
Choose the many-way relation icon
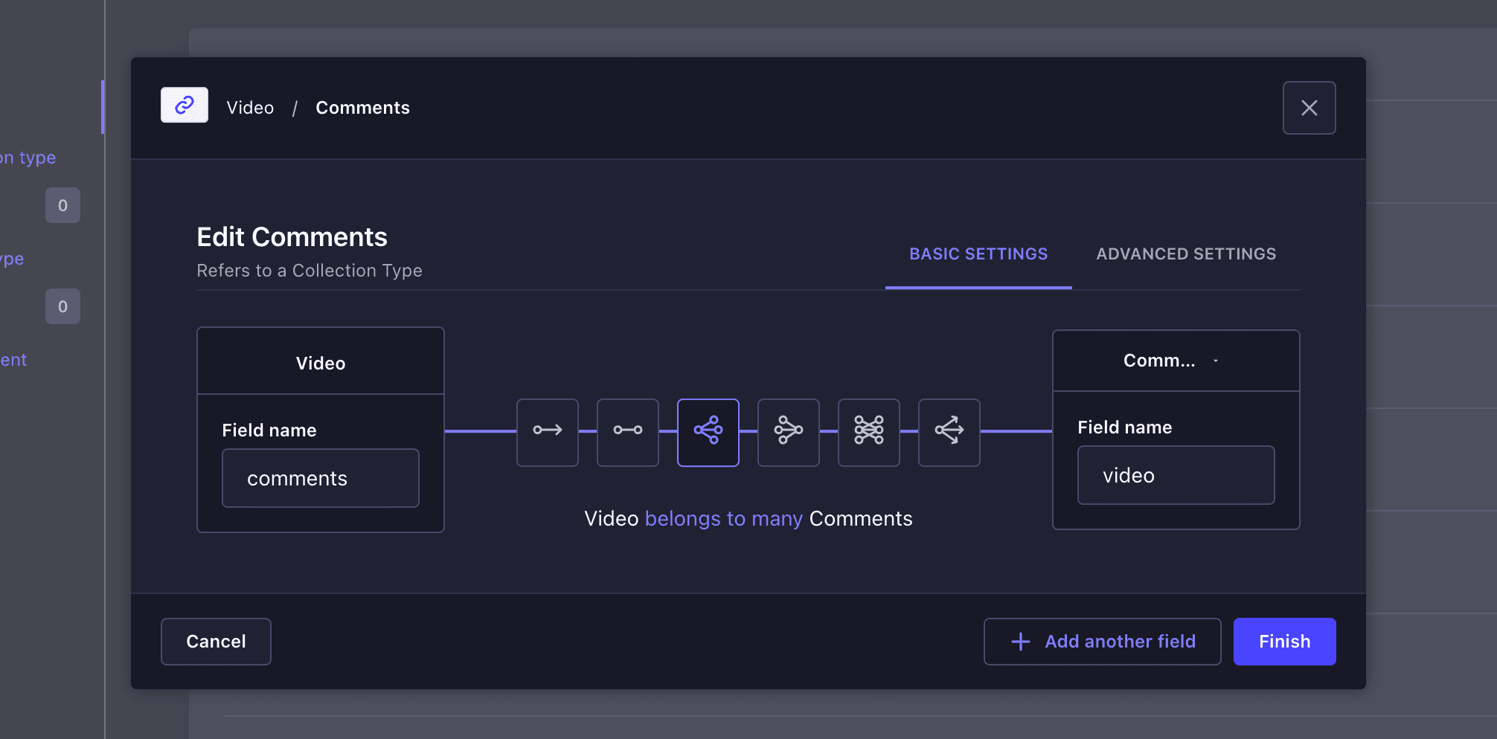tap(949, 432)
